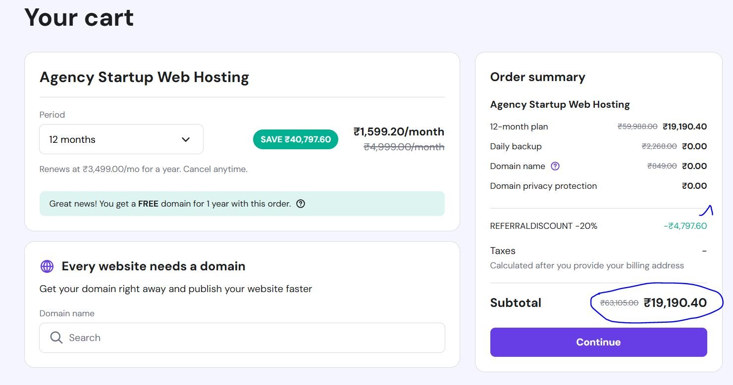This screenshot has width=733, height=385.
Task: Click the REFERRALDISCOUNT -20% label
Action: (543, 226)
